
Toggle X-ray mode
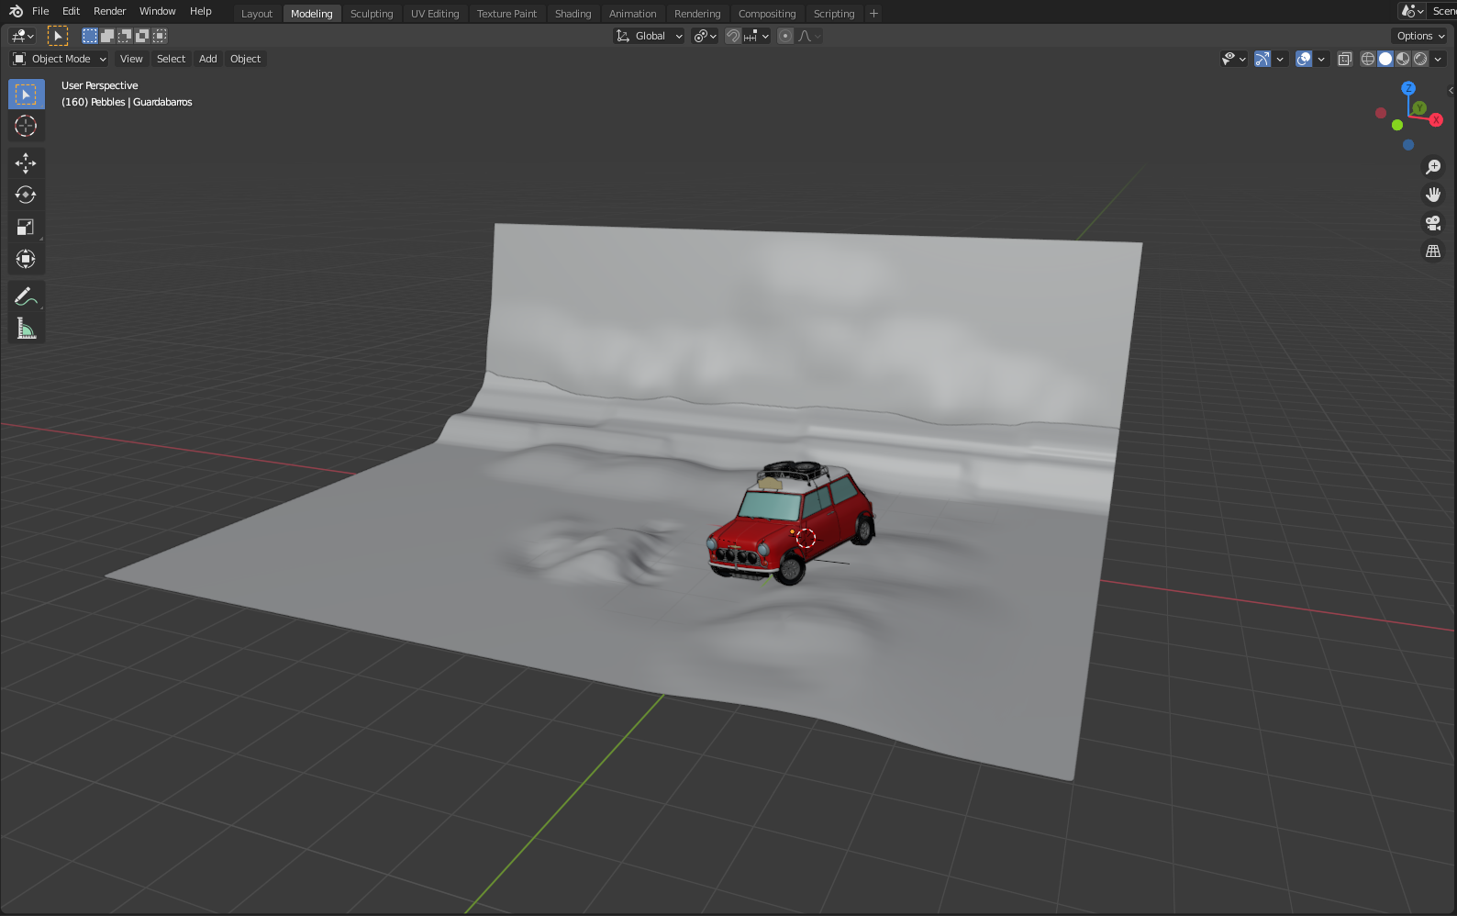click(x=1345, y=59)
